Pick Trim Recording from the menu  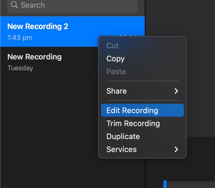[133, 124]
